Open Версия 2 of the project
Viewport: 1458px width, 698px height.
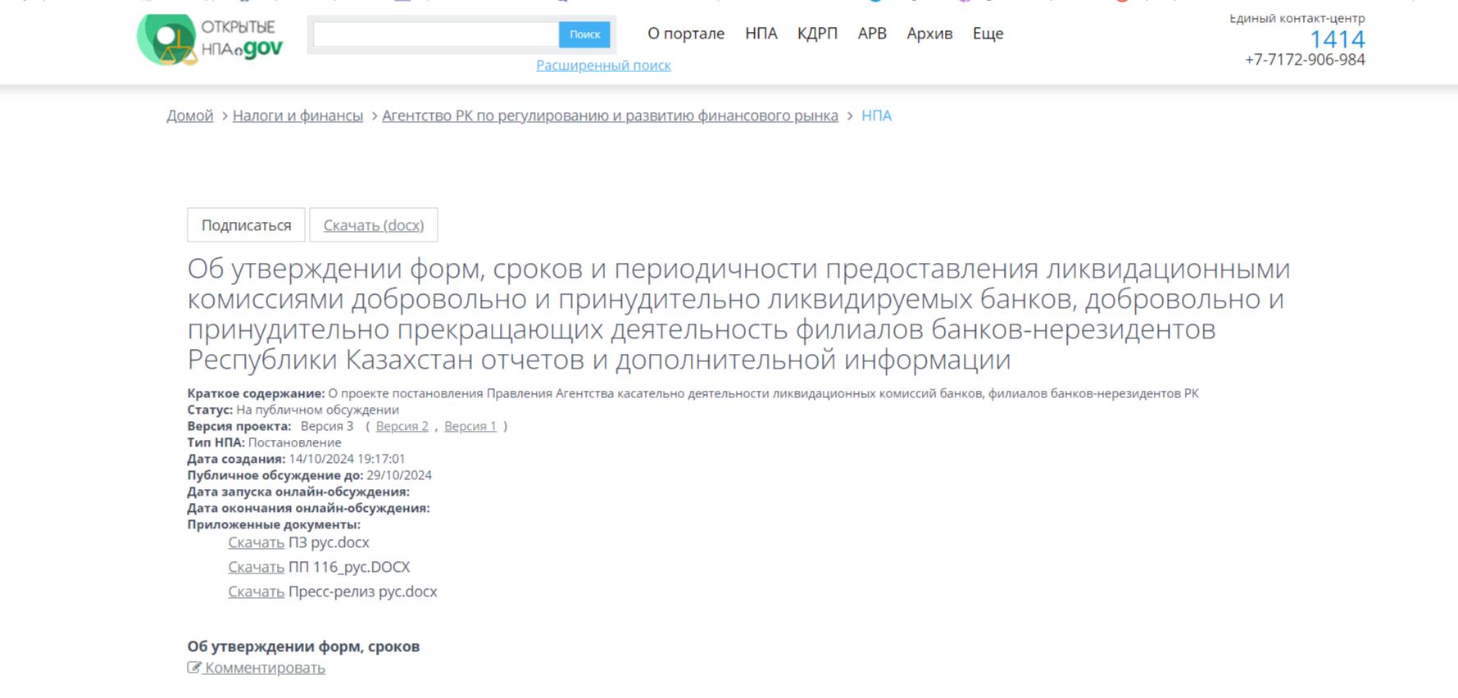pyautogui.click(x=402, y=426)
